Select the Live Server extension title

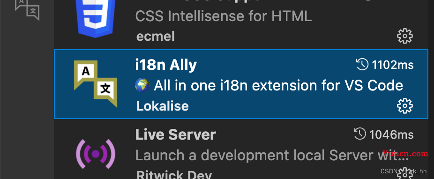click(x=175, y=135)
